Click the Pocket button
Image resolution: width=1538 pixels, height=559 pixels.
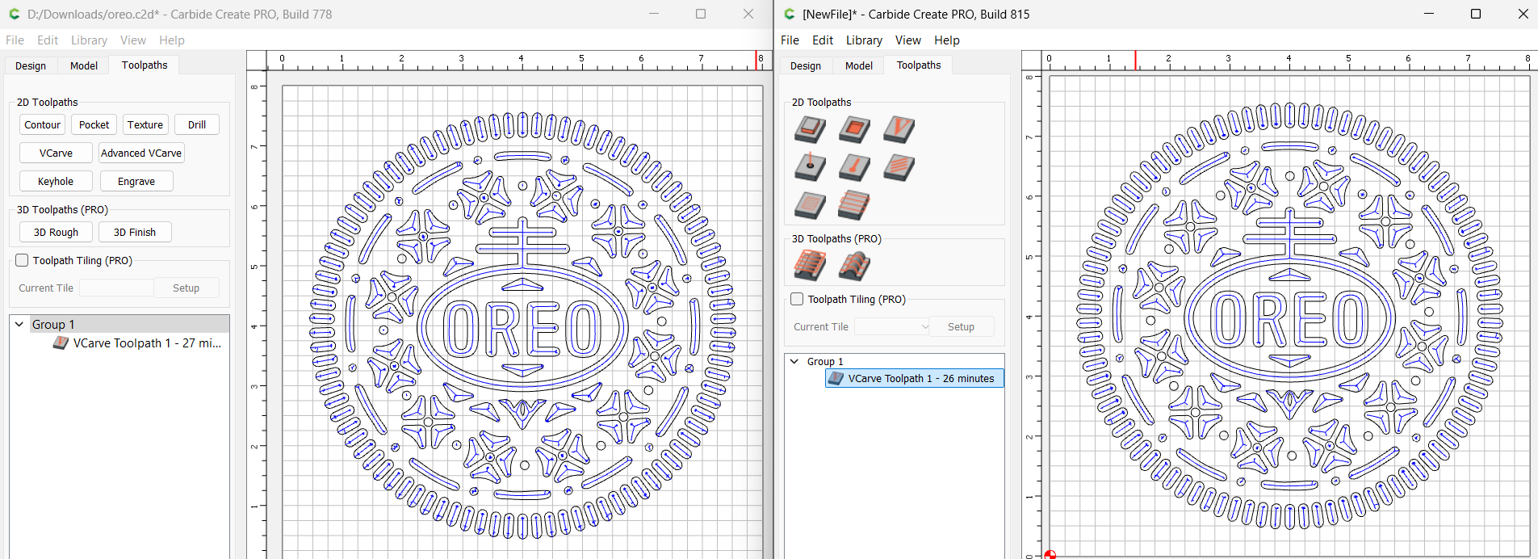94,124
